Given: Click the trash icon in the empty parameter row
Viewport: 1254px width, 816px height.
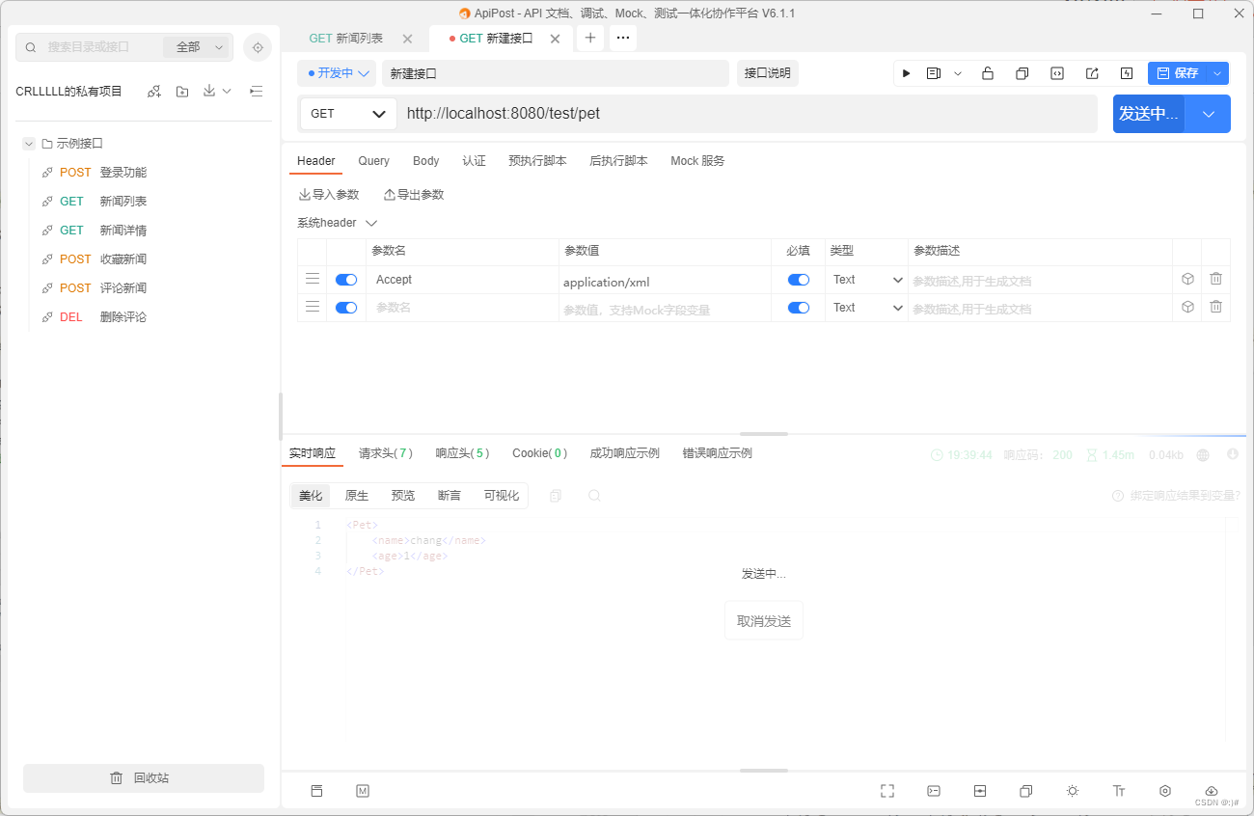Looking at the screenshot, I should (x=1215, y=307).
